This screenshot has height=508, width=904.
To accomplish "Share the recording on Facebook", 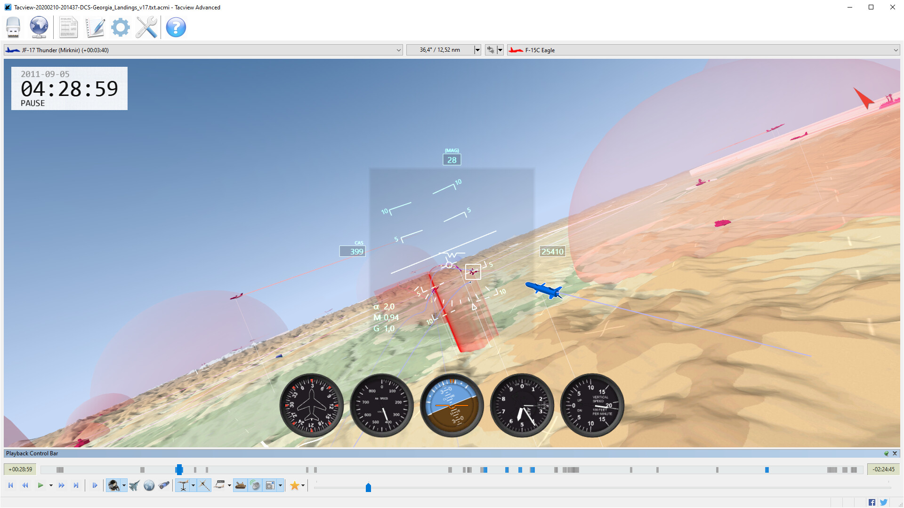I will (872, 501).
